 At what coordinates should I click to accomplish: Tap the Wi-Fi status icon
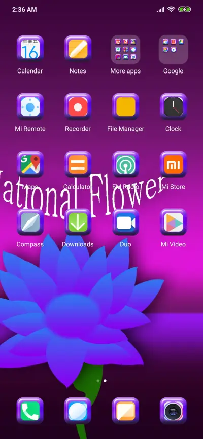click(171, 9)
